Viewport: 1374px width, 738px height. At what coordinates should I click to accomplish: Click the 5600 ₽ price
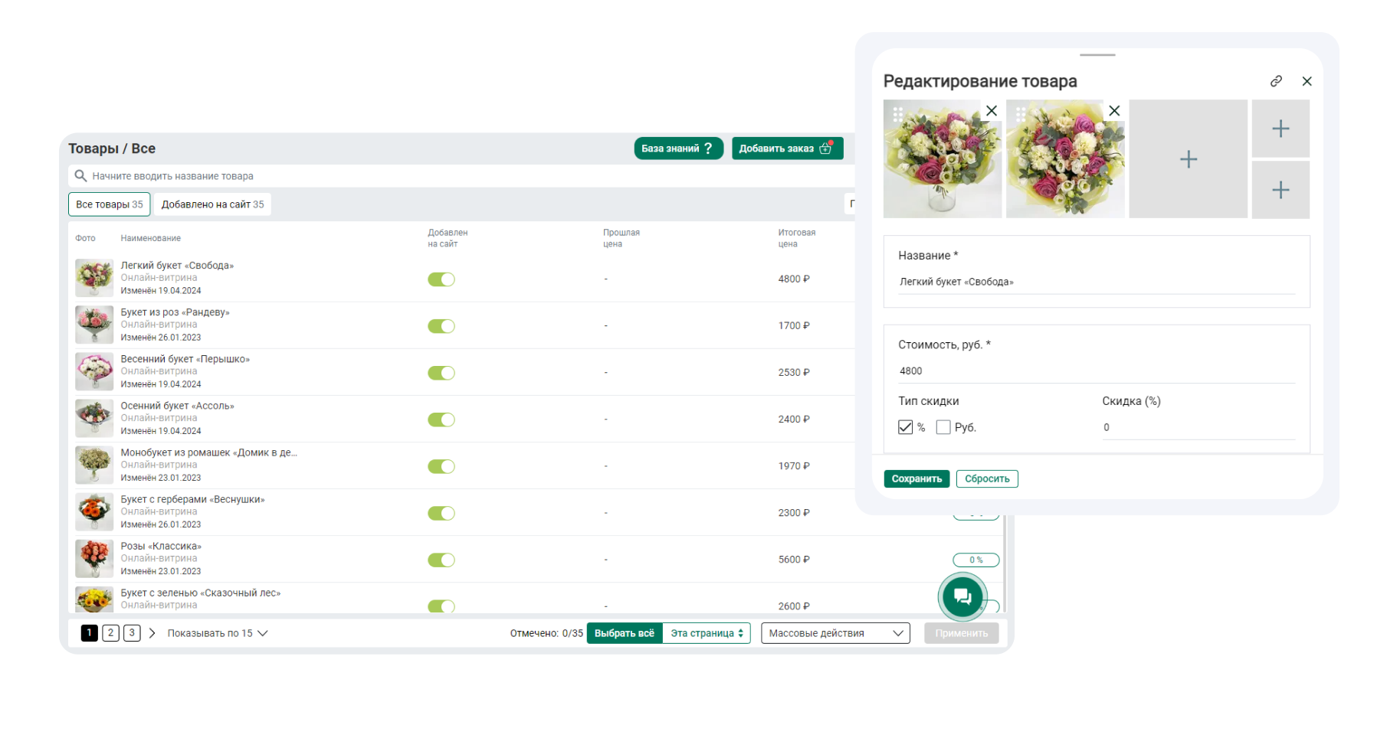(x=794, y=560)
